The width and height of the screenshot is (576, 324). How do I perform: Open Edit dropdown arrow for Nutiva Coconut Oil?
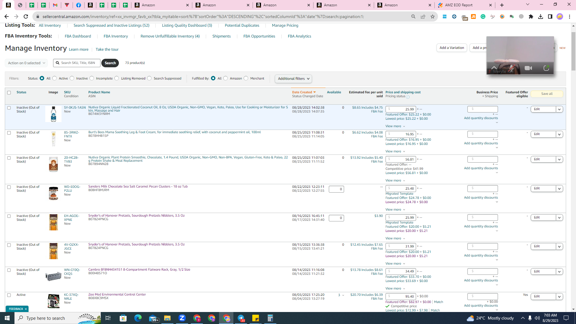(x=559, y=109)
